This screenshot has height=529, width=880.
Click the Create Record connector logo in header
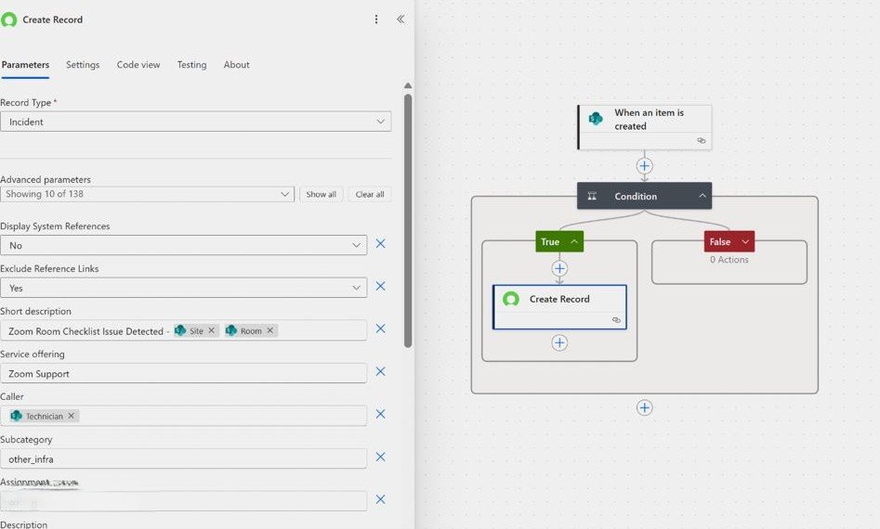[x=9, y=20]
